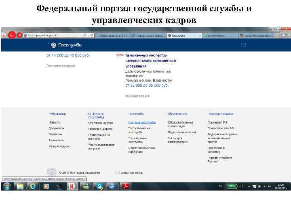Image resolution: width=291 pixels, height=218 pixels.
Task: Click the Action Center flag tray icon
Action: (x=259, y=186)
